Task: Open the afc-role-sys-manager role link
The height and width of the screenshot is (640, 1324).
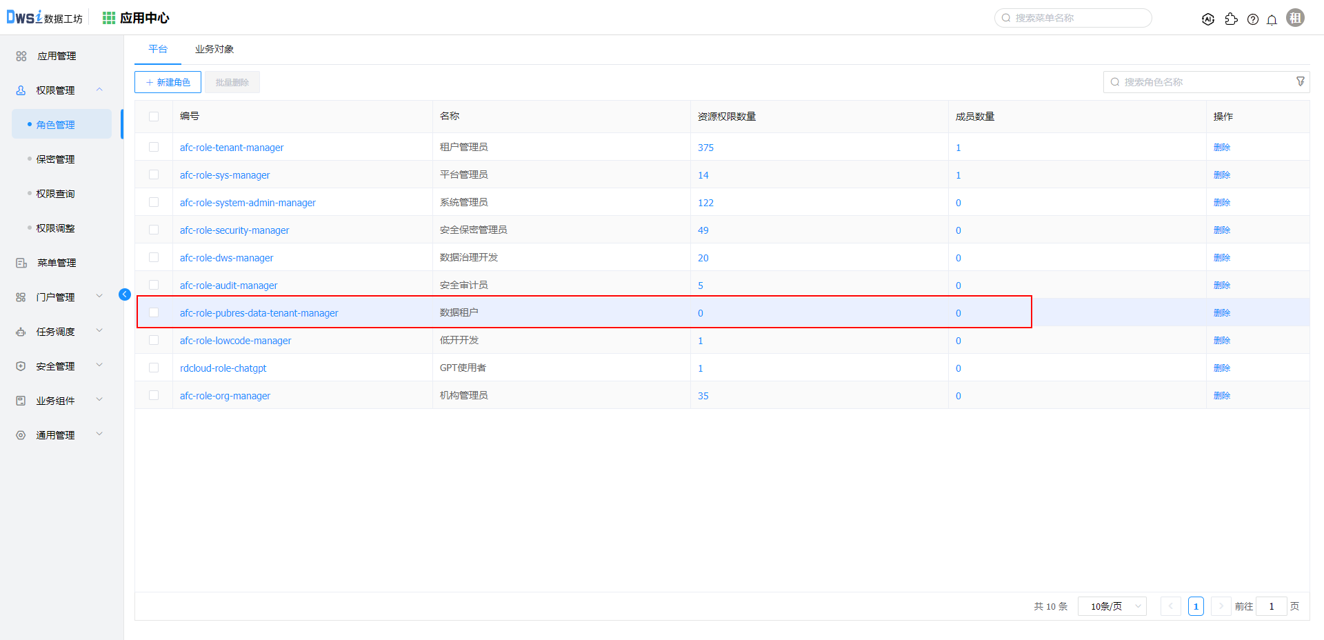Action: point(225,175)
